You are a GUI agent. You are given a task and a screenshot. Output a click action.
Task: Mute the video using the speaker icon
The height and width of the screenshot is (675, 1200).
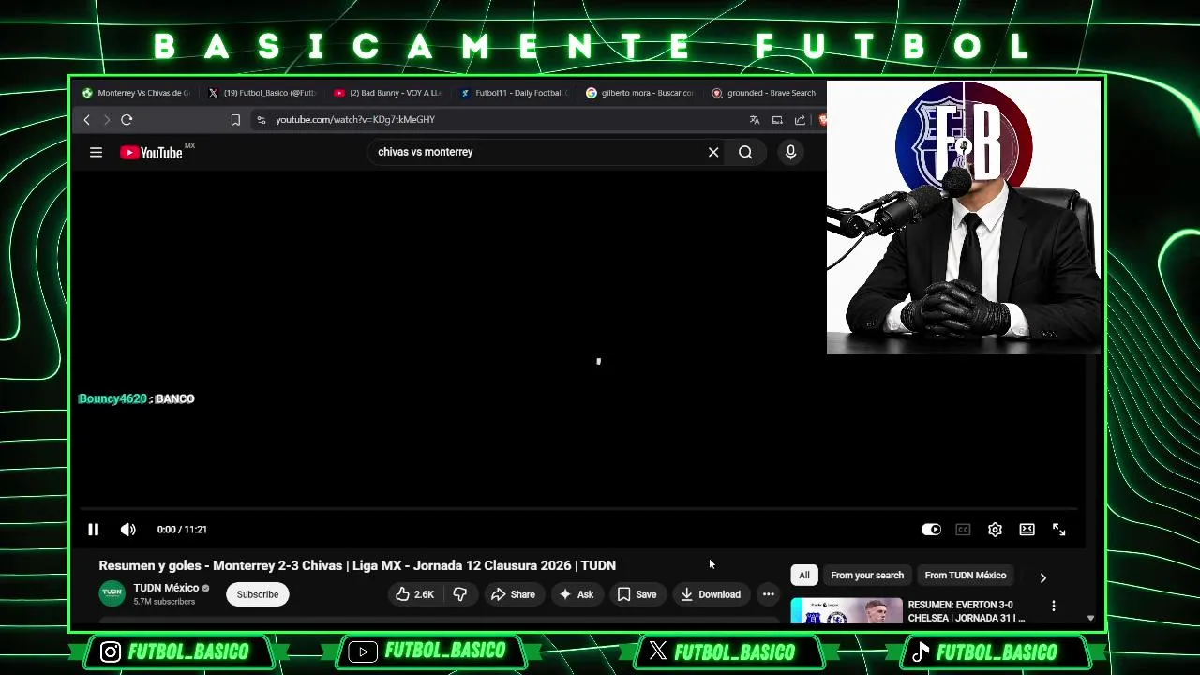[128, 530]
